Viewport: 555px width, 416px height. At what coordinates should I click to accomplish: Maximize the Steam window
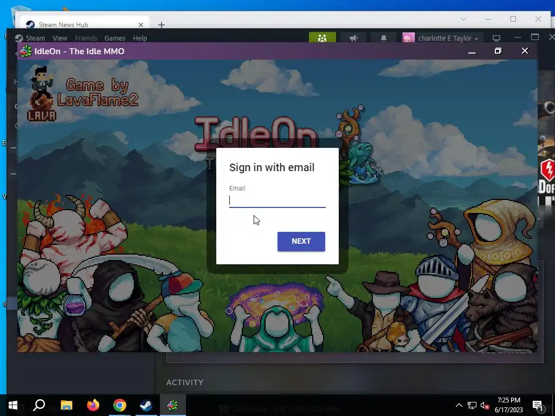[x=535, y=37]
